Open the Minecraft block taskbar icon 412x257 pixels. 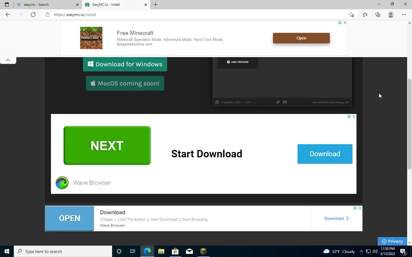[x=203, y=251]
